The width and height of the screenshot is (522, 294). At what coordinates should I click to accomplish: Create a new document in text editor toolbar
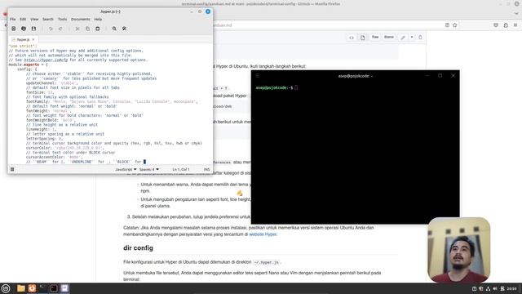point(14,29)
